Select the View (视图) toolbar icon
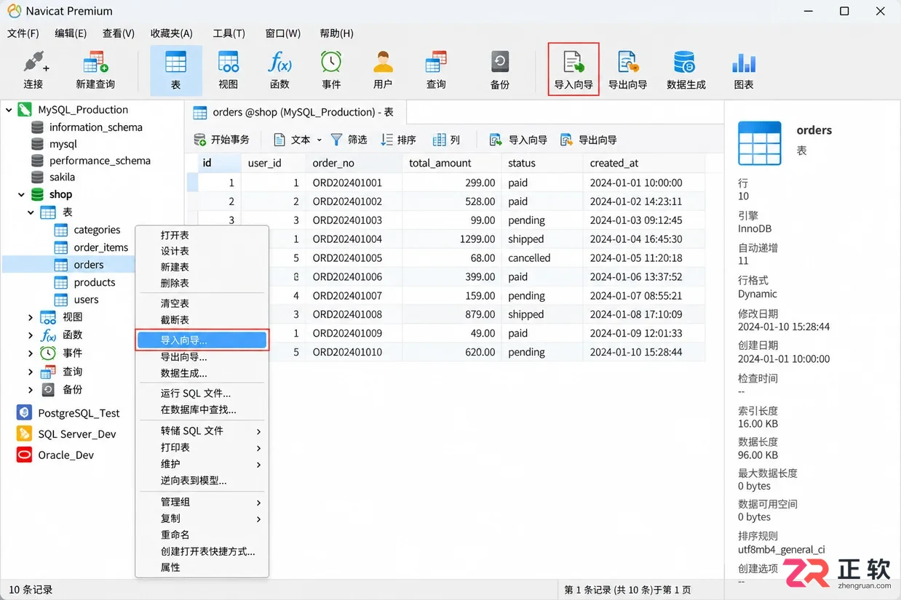Image resolution: width=901 pixels, height=600 pixels. pyautogui.click(x=229, y=70)
